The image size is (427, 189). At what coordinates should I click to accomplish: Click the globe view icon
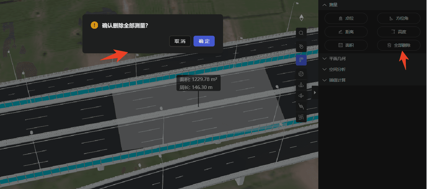click(x=301, y=74)
